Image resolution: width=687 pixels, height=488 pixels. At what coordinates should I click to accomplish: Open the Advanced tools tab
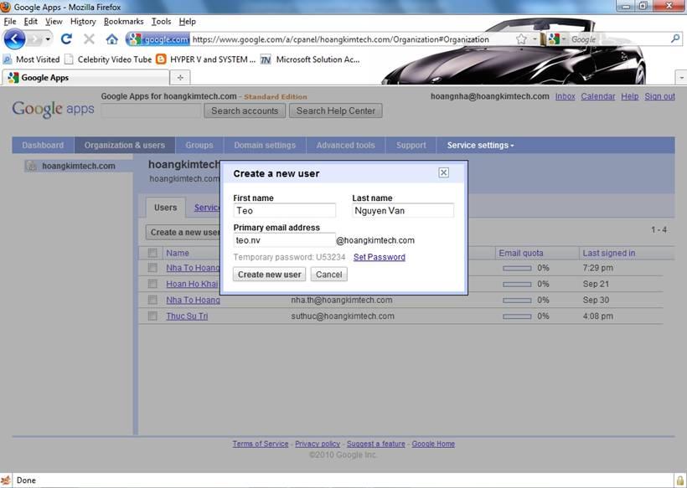coord(346,146)
